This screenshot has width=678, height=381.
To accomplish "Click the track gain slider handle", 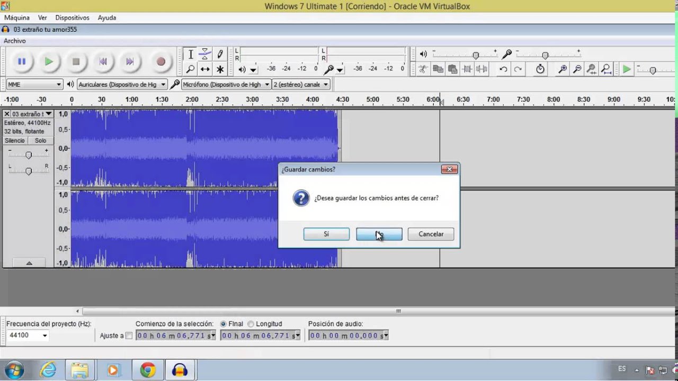I will pos(29,155).
